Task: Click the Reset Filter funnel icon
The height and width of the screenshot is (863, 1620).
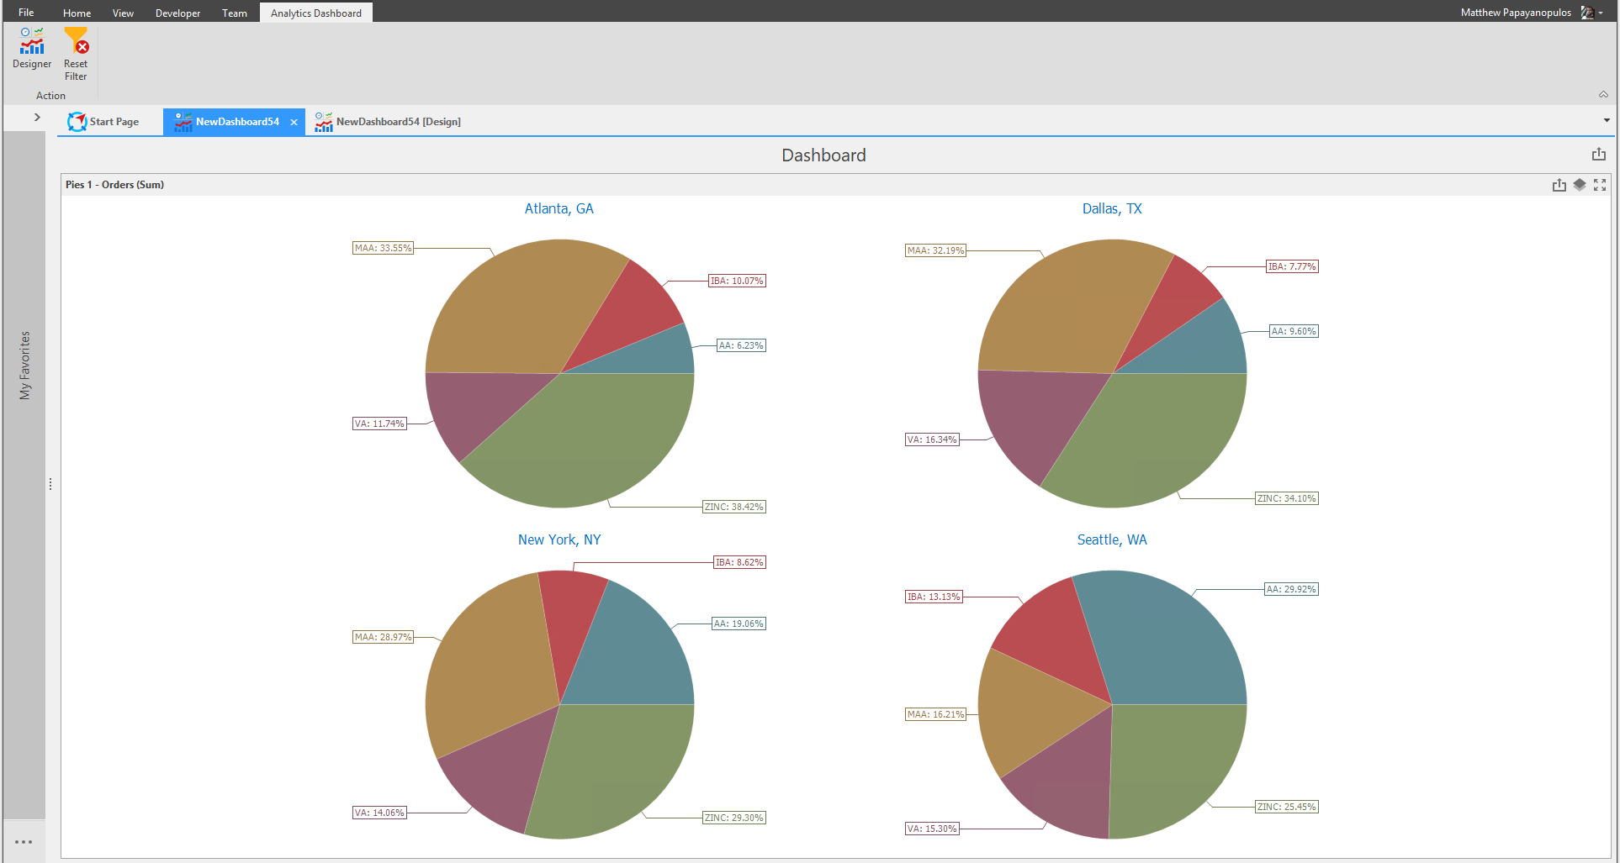Action: [76, 40]
